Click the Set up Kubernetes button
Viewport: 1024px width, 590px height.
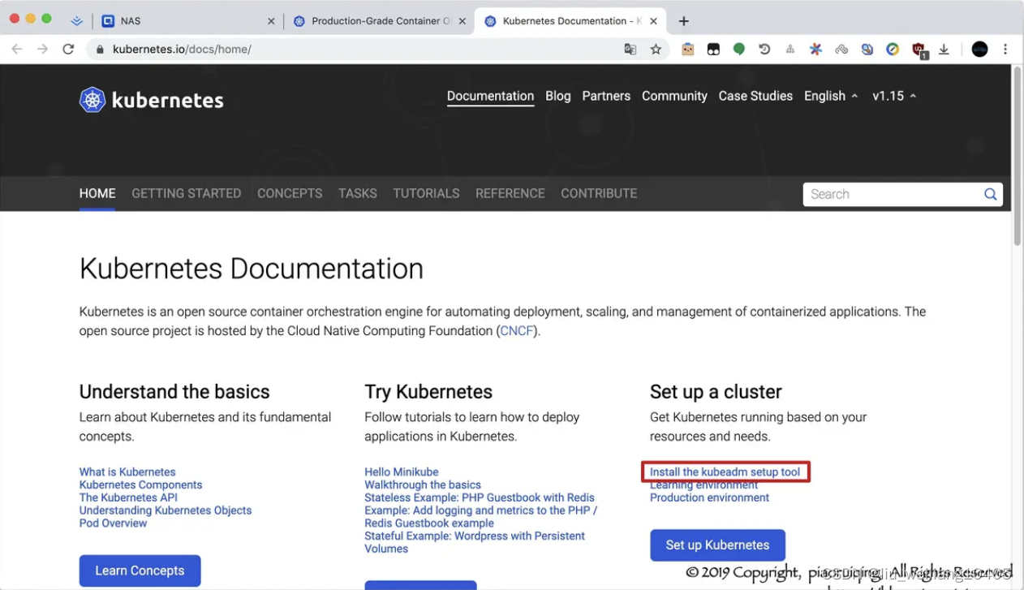717,545
